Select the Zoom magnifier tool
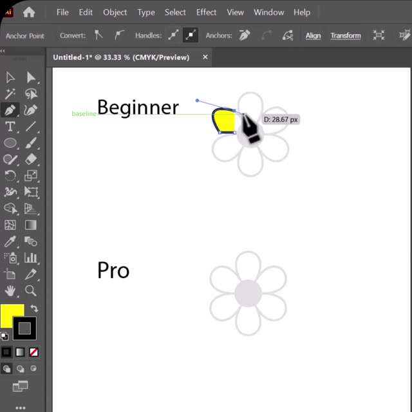This screenshot has height=412, width=412. pyautogui.click(x=30, y=291)
